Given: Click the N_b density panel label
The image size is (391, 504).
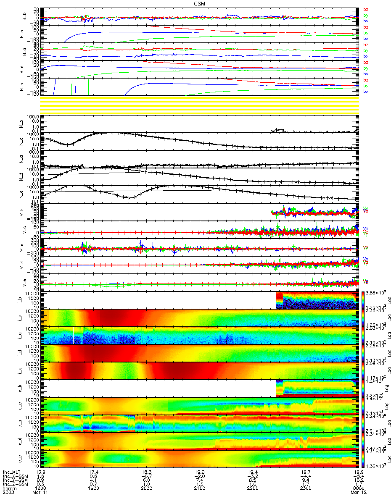Looking at the screenshot, I should pyautogui.click(x=21, y=124).
